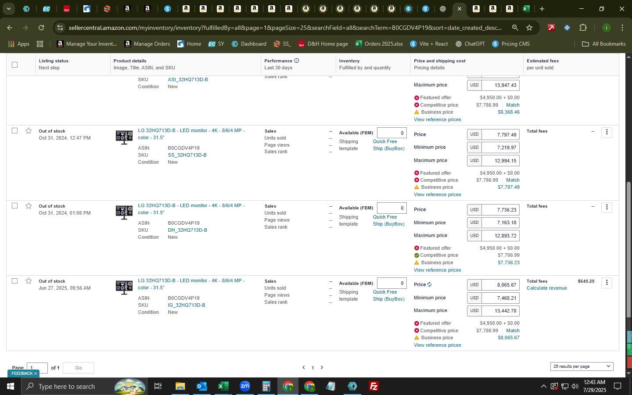Image resolution: width=632 pixels, height=395 pixels.
Task: Open Orders 2025.xlsx bookmark
Action: (379, 44)
